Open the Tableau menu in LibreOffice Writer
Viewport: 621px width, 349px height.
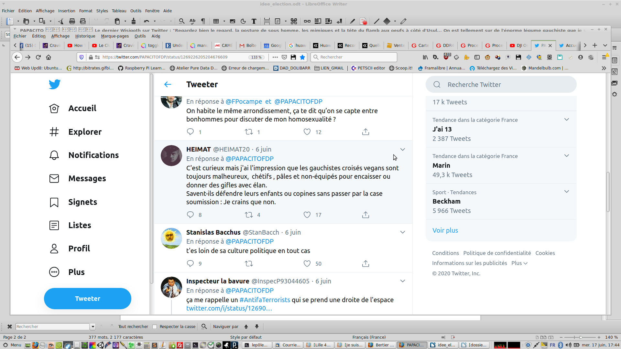119,11
